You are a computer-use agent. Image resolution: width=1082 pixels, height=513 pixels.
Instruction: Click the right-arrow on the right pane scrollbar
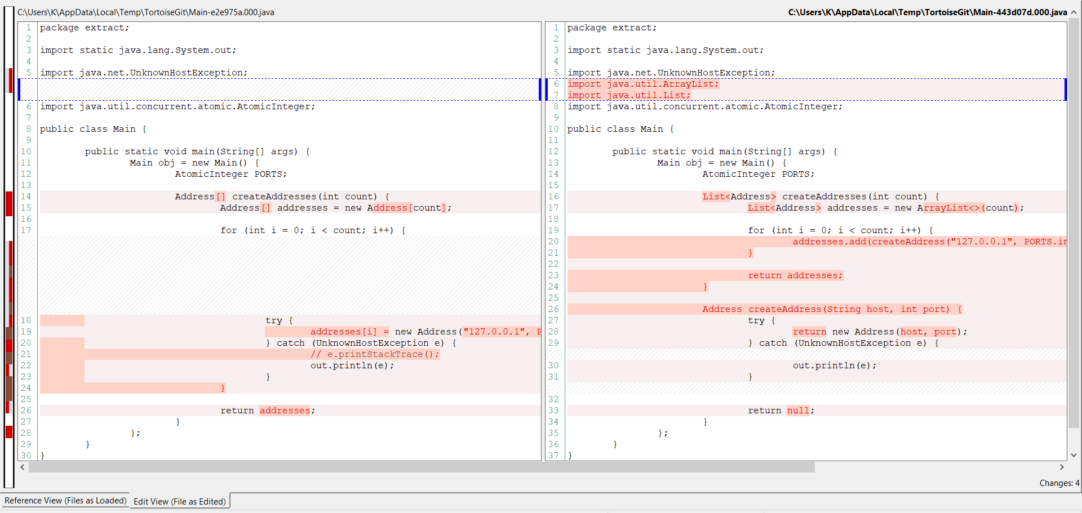click(1062, 467)
